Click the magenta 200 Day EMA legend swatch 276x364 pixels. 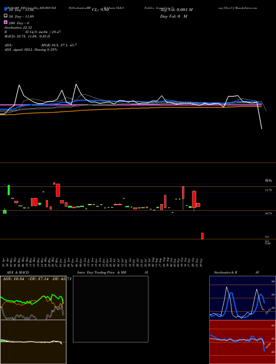tap(6, 22)
